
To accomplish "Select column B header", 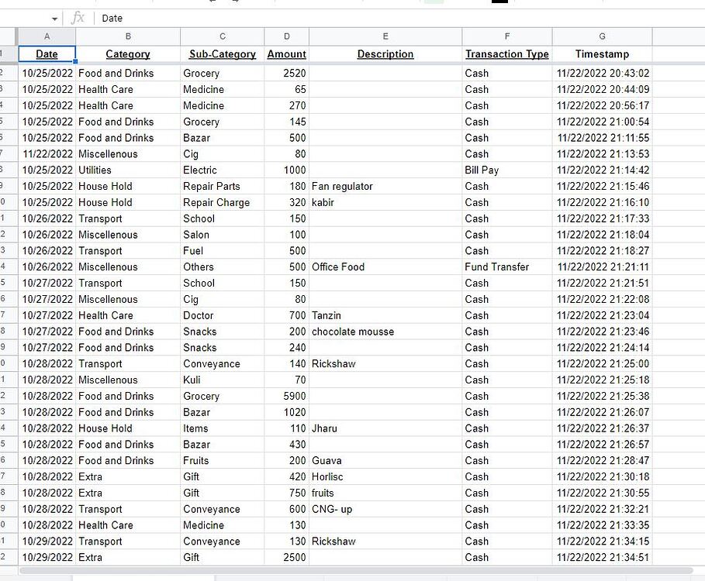I will point(128,36).
